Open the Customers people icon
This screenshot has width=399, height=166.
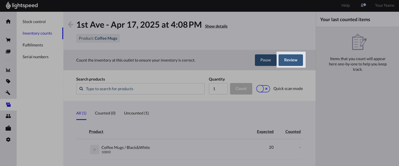click(8, 116)
